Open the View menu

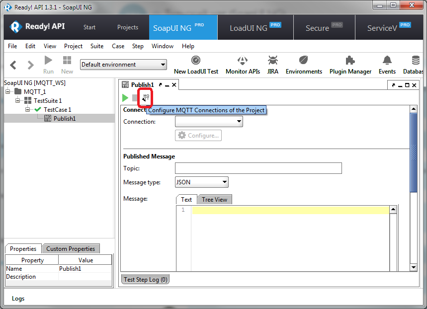pyautogui.click(x=50, y=46)
